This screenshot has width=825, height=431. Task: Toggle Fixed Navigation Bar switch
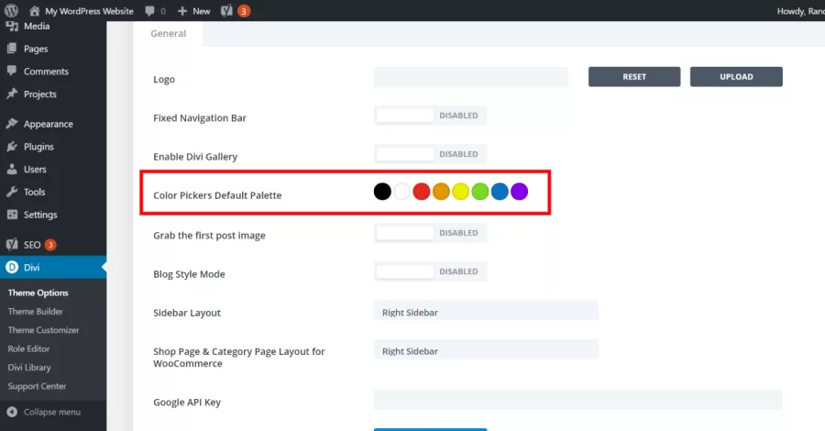(431, 116)
